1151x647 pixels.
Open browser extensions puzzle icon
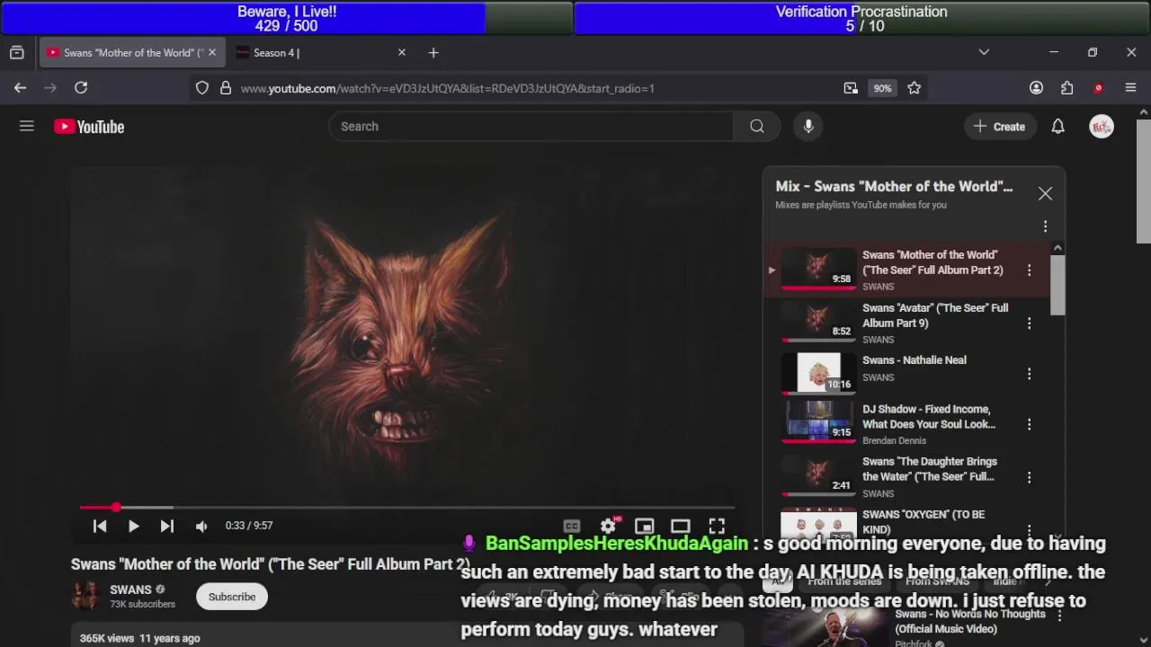pos(1067,88)
